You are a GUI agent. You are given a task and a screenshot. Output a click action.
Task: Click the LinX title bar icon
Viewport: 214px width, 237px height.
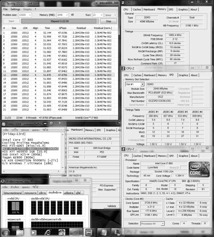(x=4, y=4)
